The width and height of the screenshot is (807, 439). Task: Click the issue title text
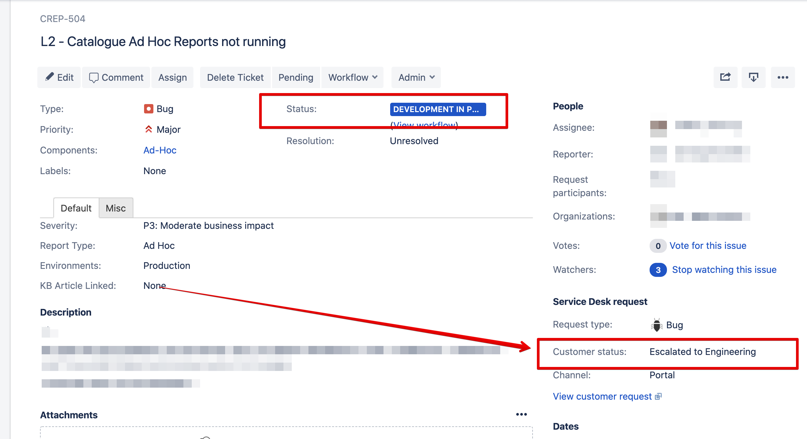(163, 42)
